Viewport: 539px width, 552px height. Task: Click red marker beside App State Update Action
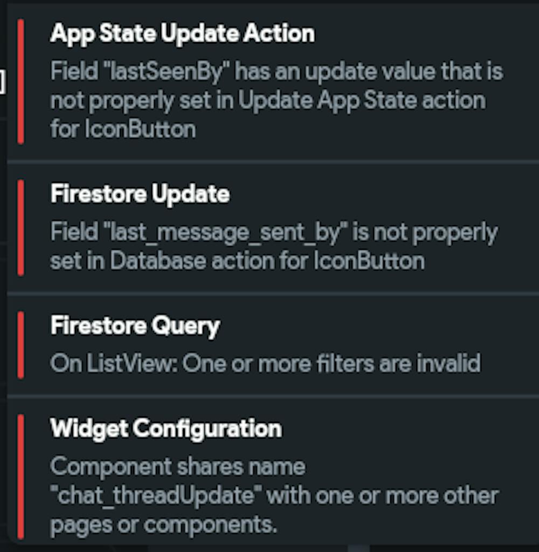pos(20,81)
